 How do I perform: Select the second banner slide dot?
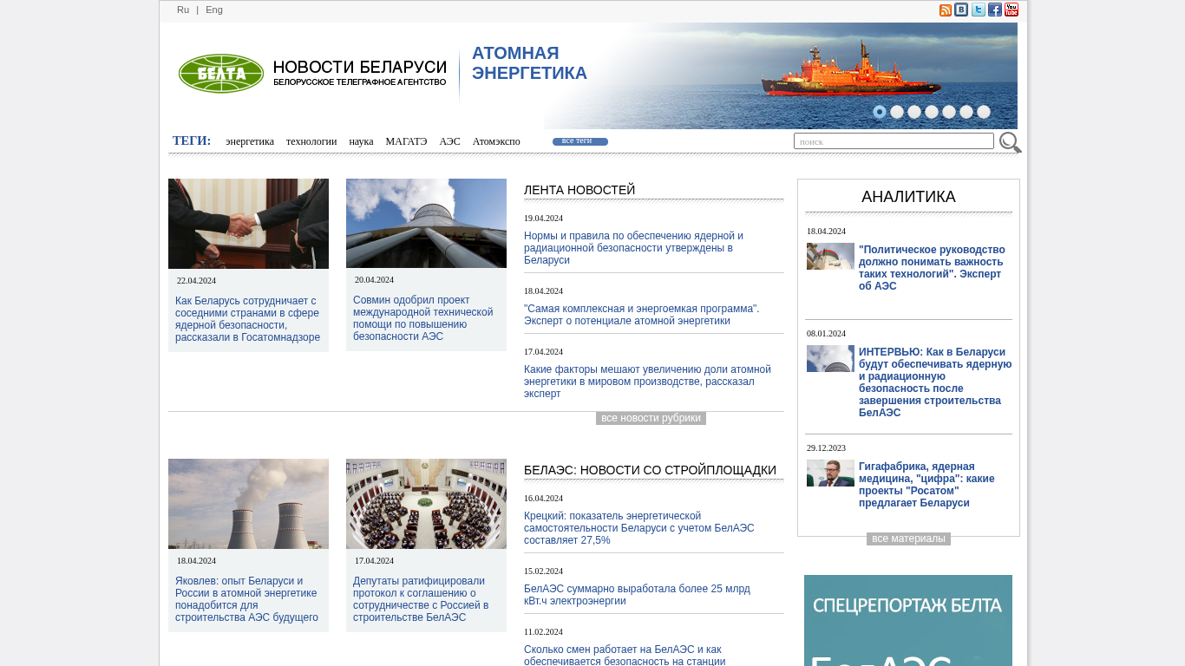click(x=897, y=112)
